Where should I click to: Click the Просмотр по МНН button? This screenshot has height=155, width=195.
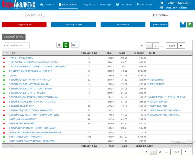(74, 25)
